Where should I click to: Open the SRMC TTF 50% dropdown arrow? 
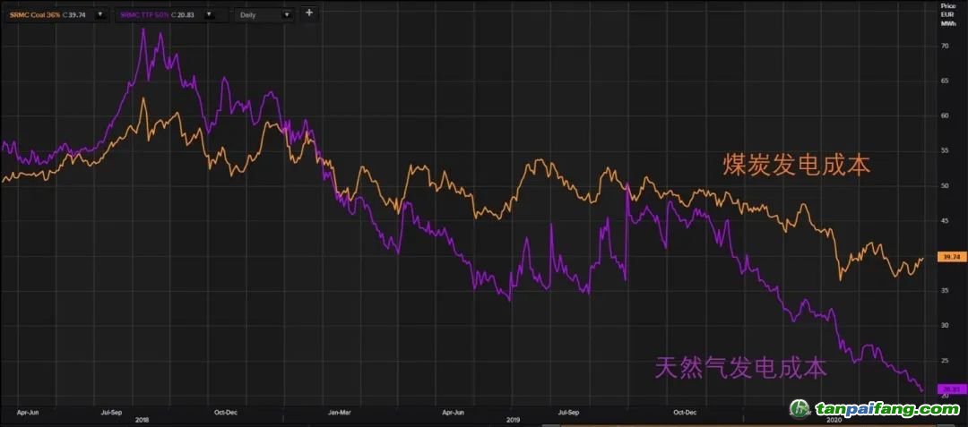click(x=209, y=14)
